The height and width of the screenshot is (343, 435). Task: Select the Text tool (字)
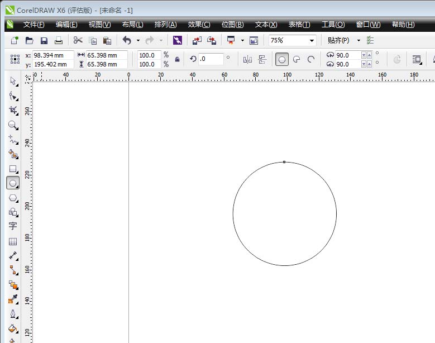click(12, 226)
